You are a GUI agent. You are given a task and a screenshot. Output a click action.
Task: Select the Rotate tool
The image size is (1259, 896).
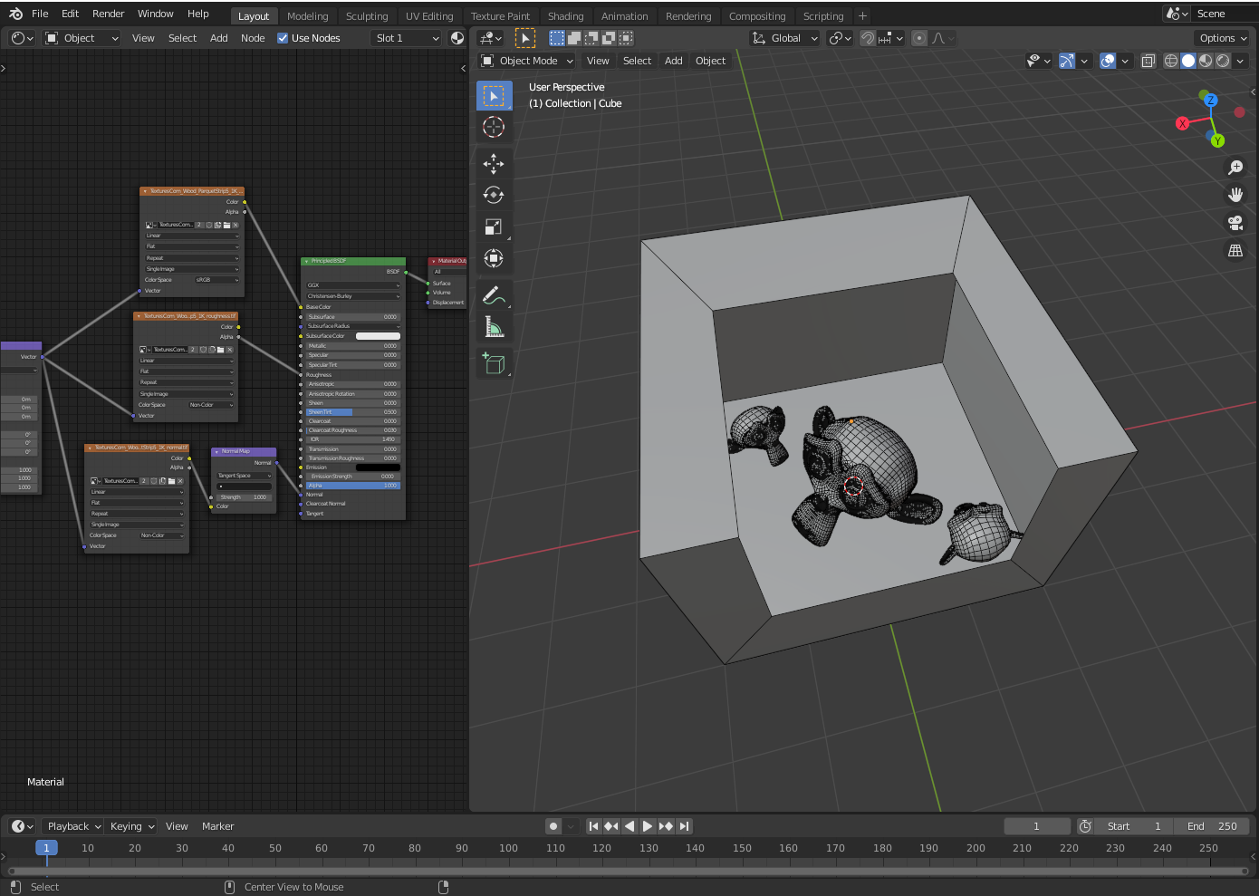(494, 196)
